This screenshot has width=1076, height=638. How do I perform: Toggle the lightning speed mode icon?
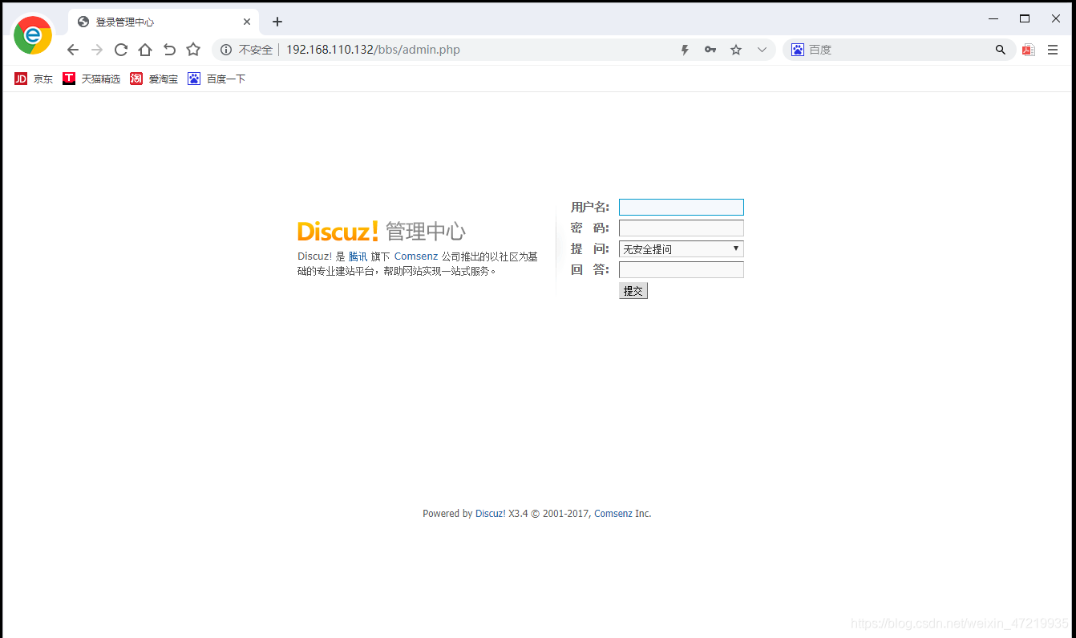pyautogui.click(x=685, y=50)
